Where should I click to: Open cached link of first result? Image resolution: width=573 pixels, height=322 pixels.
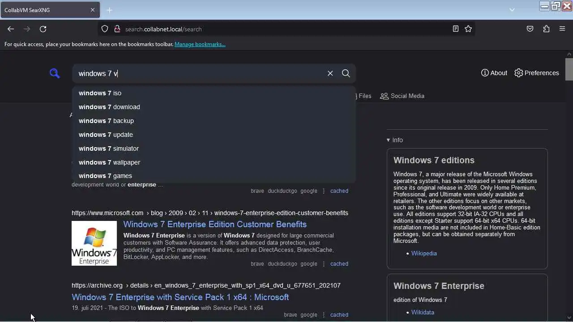coord(339,191)
